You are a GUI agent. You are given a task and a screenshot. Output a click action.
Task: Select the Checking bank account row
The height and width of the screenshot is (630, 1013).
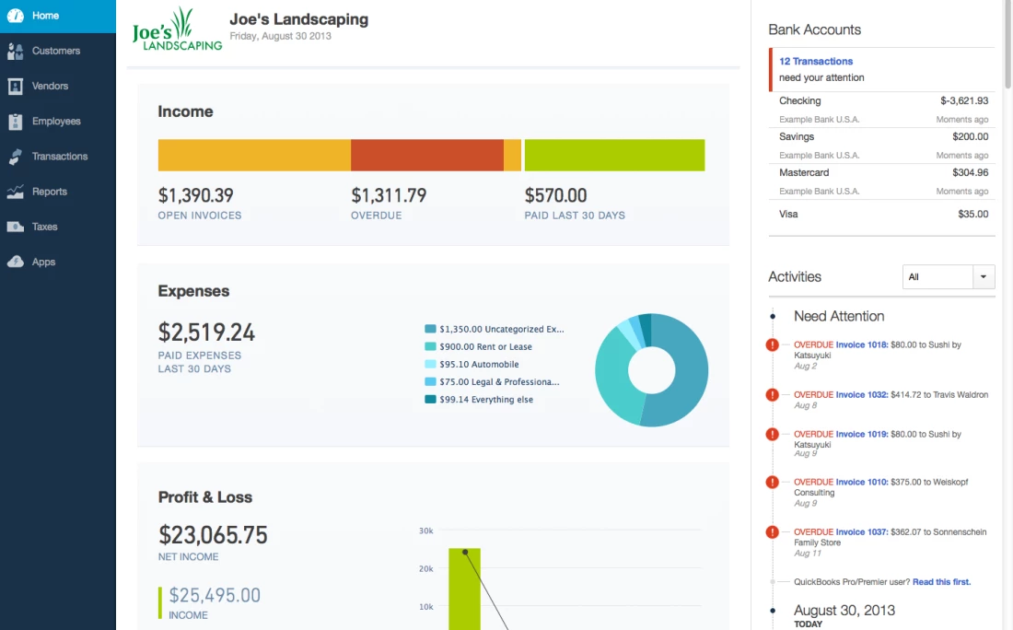[882, 101]
